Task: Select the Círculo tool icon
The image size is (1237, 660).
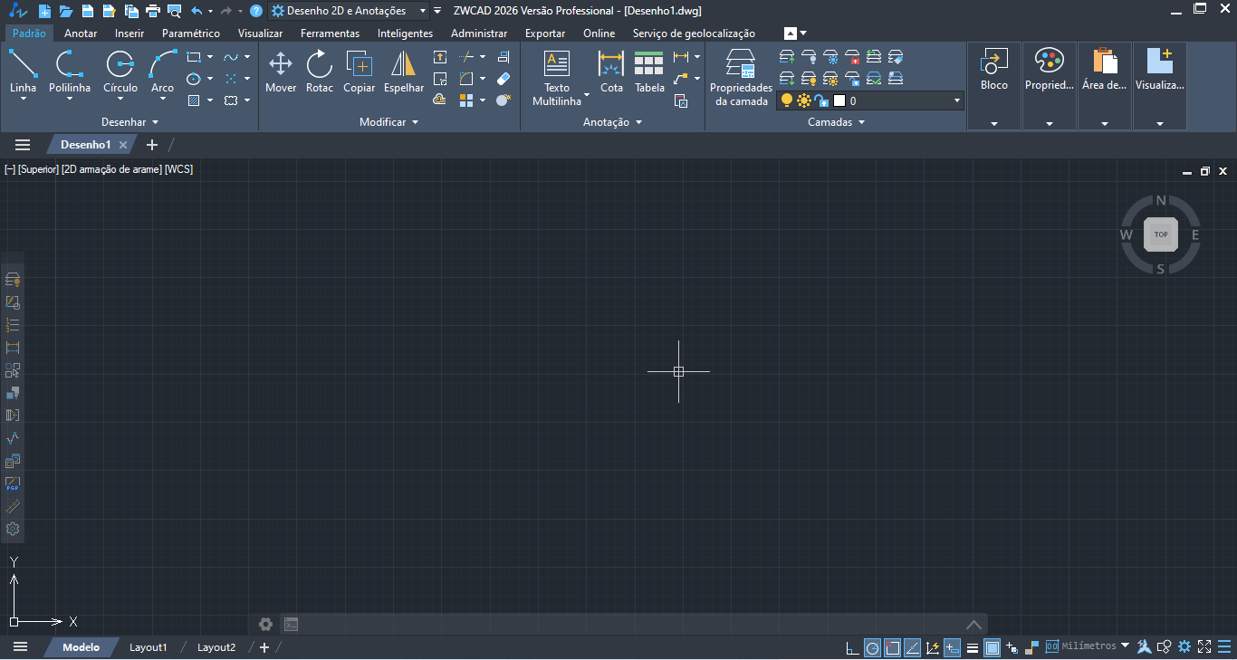Action: pyautogui.click(x=120, y=65)
